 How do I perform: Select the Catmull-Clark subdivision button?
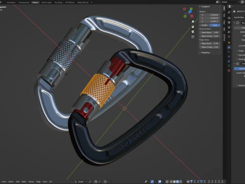(239, 68)
